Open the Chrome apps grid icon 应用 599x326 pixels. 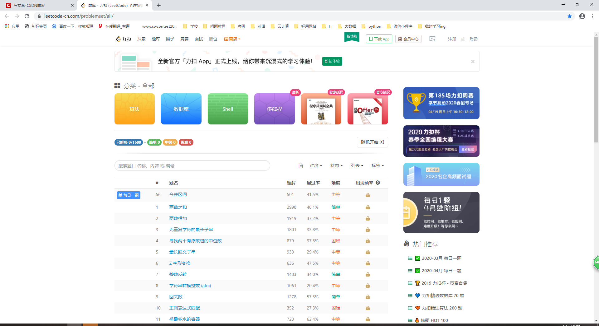point(7,26)
